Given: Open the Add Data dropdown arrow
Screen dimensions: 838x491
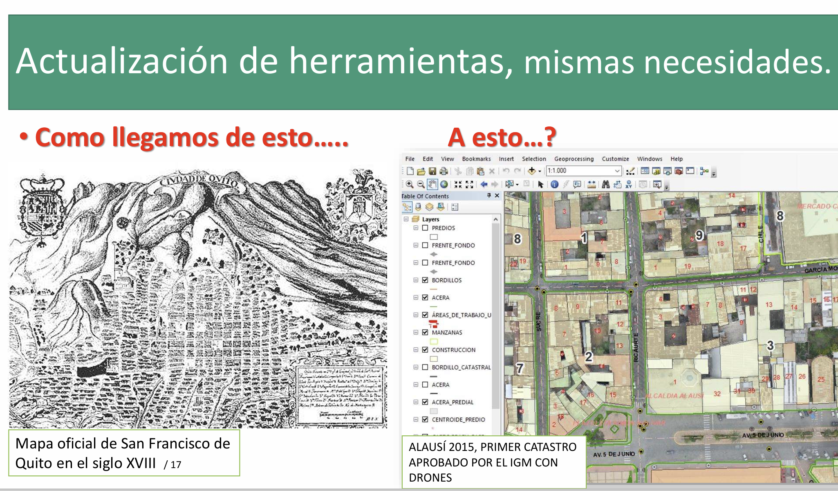Looking at the screenshot, I should click(x=540, y=171).
